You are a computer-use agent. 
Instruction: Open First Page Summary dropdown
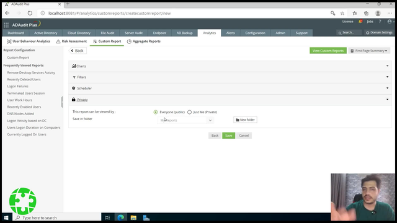pyautogui.click(x=369, y=51)
